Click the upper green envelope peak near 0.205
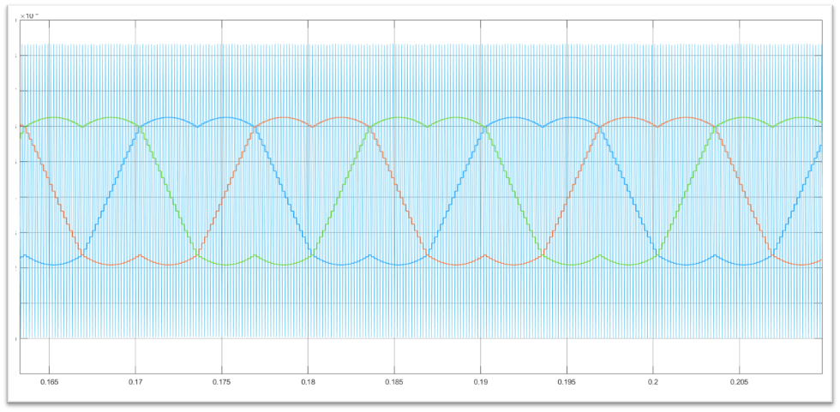 [742, 117]
